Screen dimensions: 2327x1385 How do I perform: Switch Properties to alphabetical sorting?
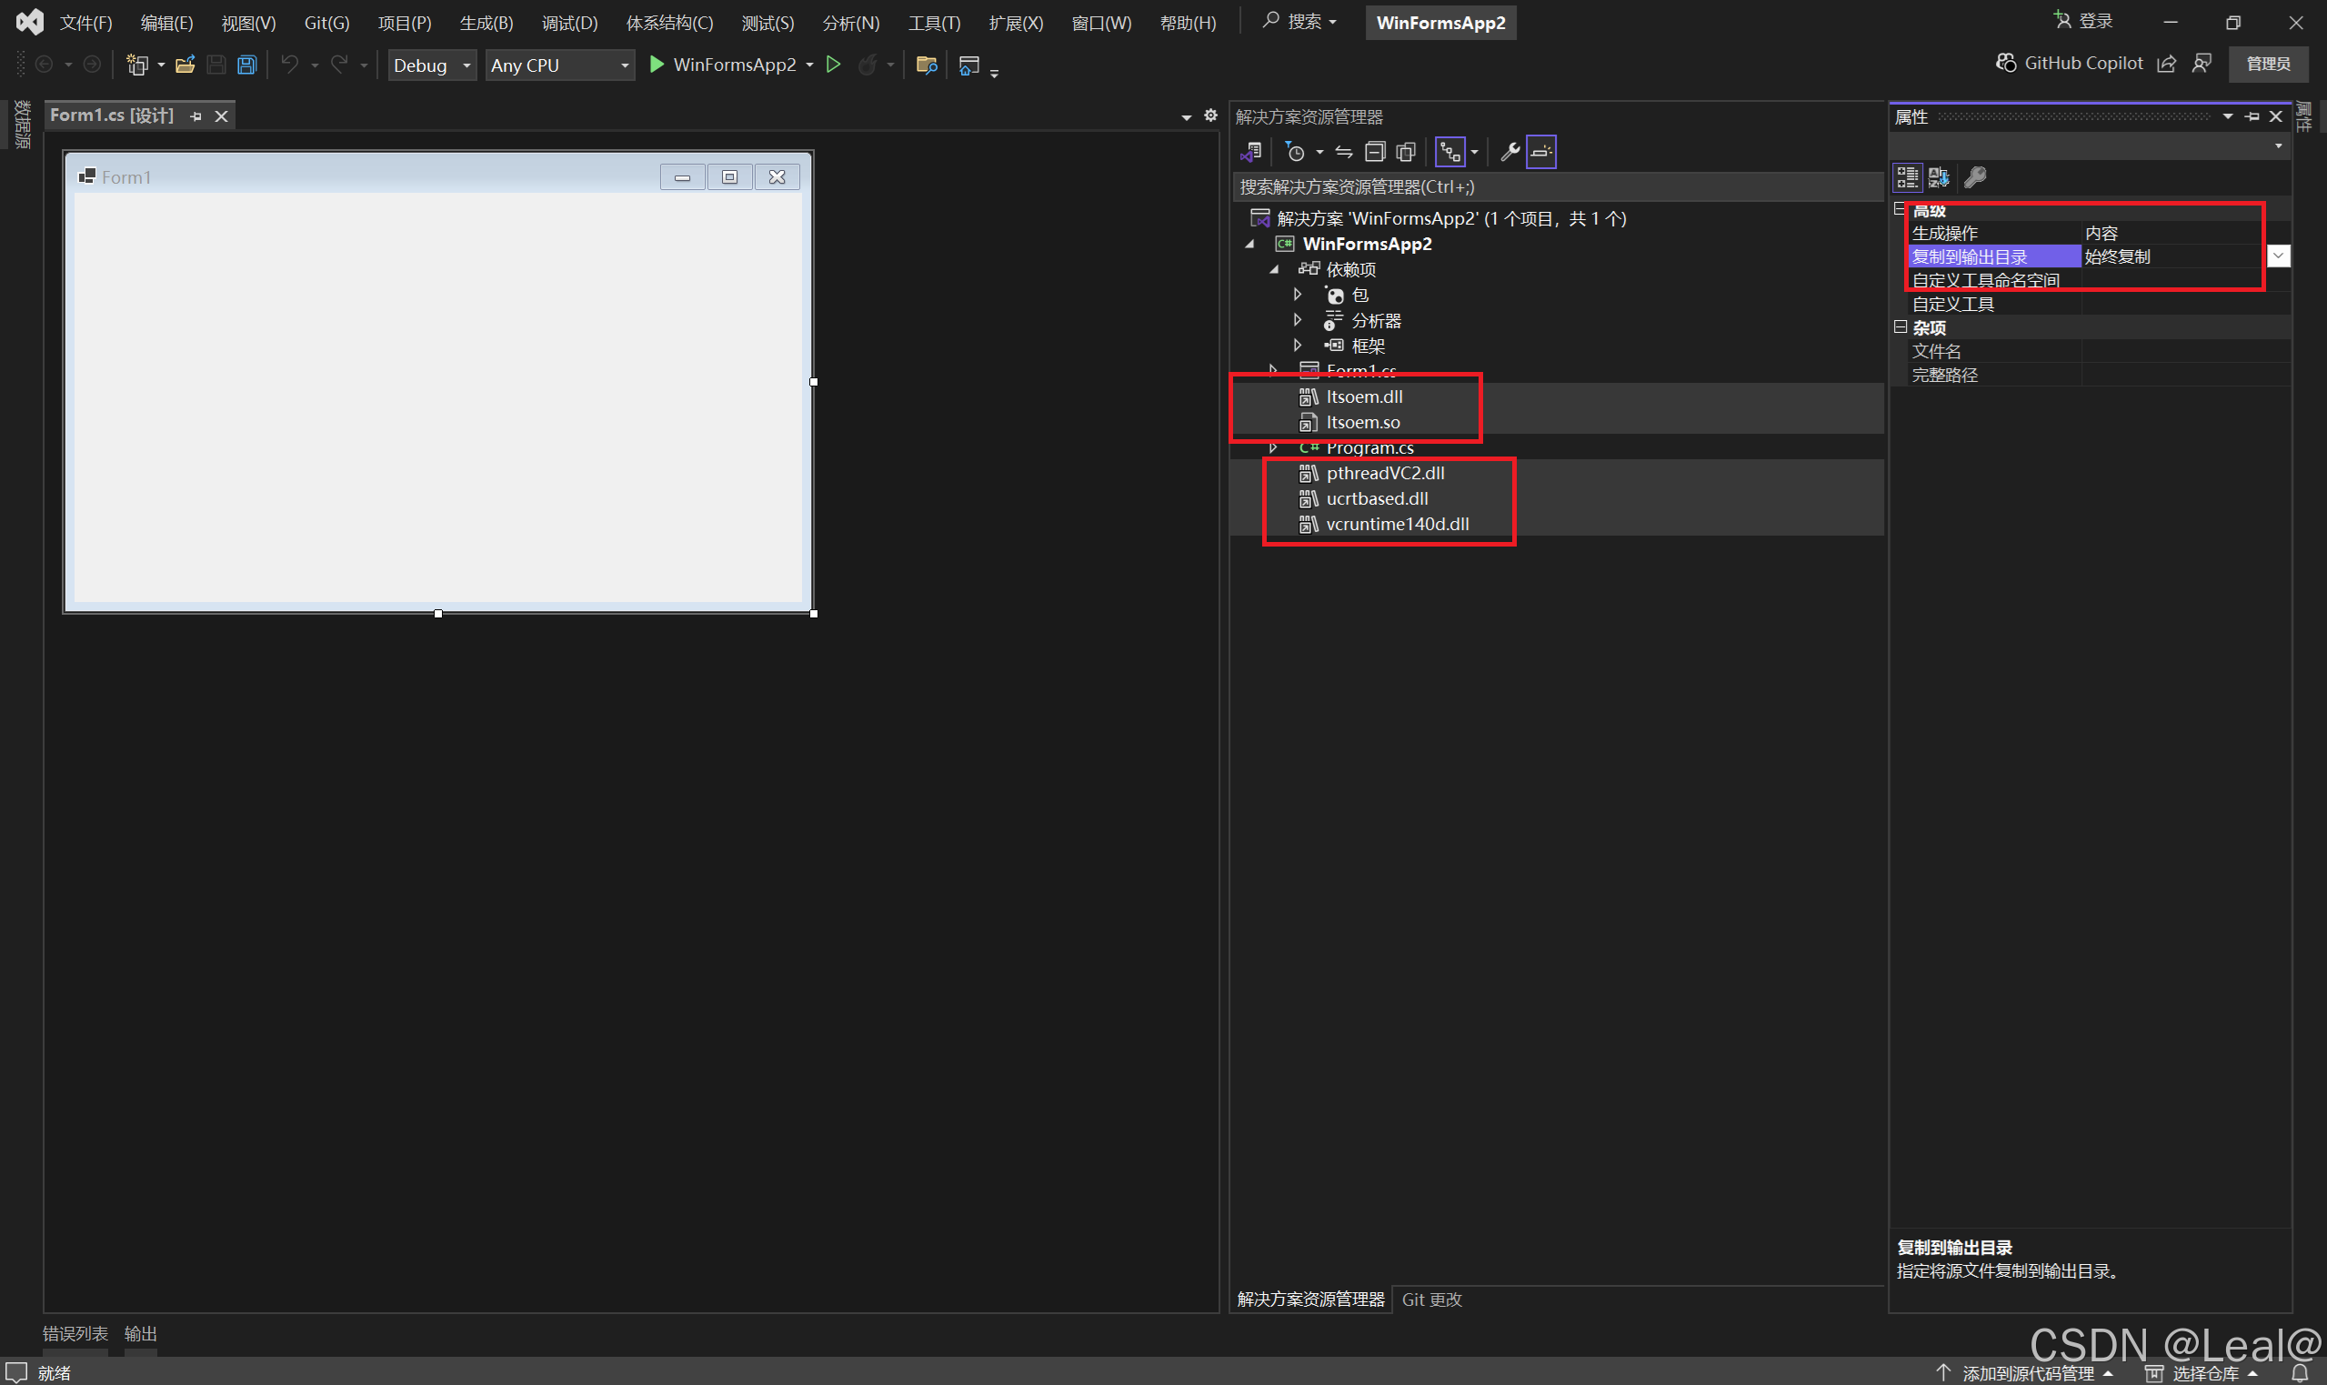coord(1939,176)
